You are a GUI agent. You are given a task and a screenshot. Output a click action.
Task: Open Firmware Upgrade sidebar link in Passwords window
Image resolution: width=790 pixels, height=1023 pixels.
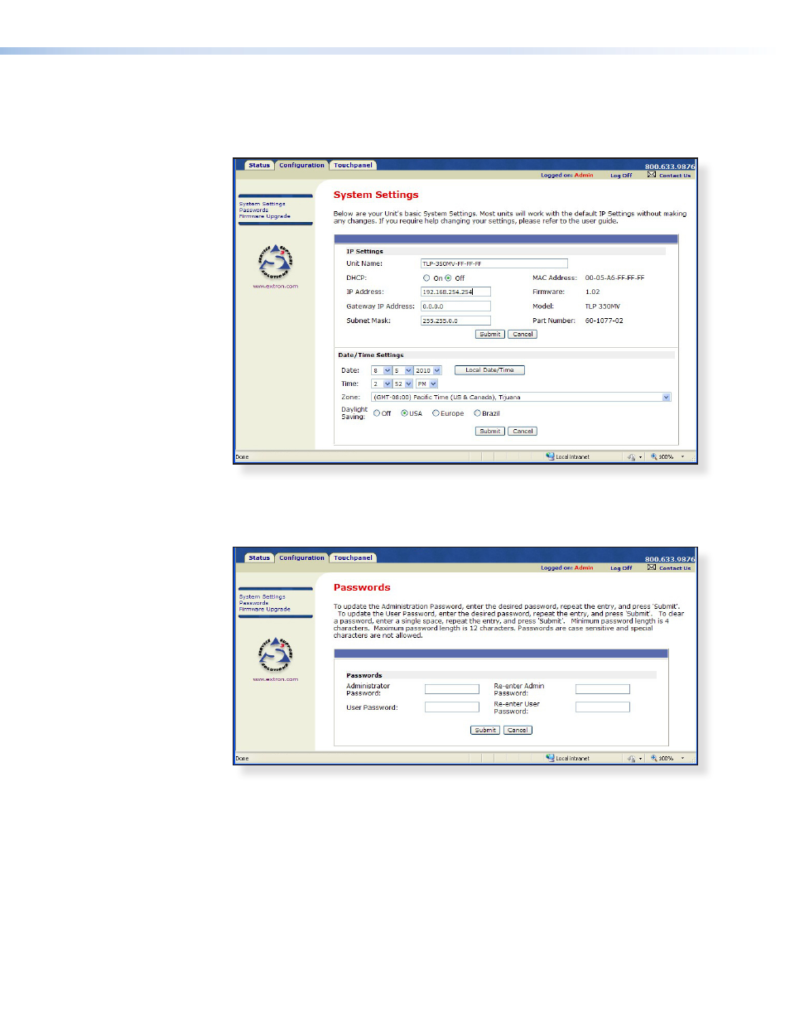pyautogui.click(x=265, y=609)
